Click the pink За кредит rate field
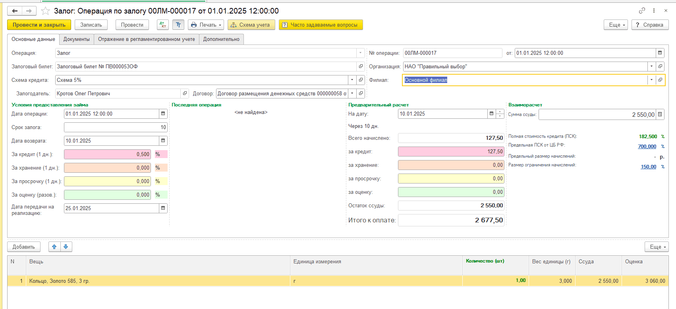This screenshot has height=309, width=676. pos(107,154)
